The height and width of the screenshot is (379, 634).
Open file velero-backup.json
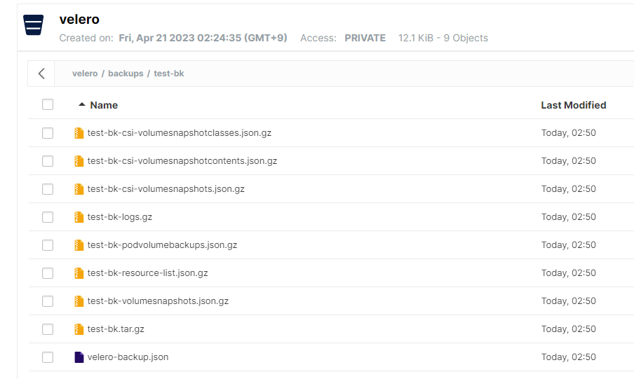[128, 357]
